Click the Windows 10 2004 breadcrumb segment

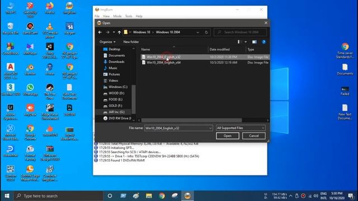168,32
